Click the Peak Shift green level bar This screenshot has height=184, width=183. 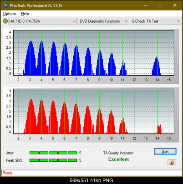(x=53, y=160)
